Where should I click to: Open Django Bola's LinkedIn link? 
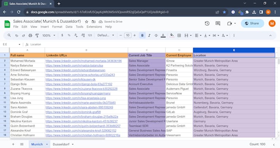pos(79,84)
